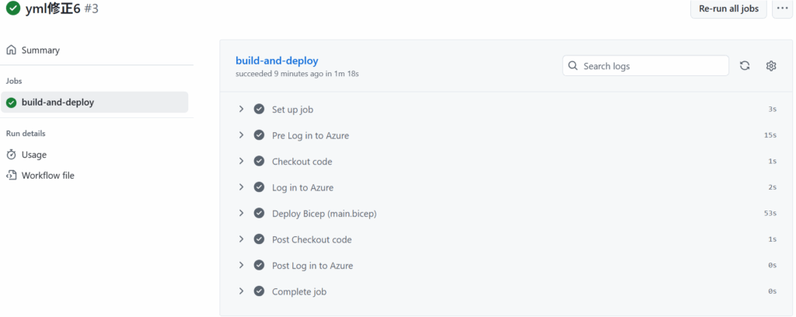The width and height of the screenshot is (796, 317).
Task: Open the three-dot more options menu
Action: 782,9
